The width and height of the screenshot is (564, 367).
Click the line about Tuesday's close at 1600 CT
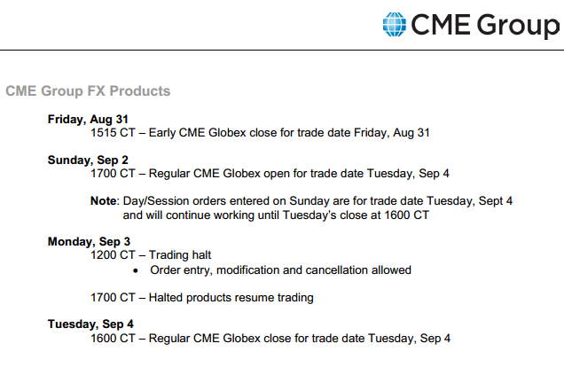tap(276, 215)
